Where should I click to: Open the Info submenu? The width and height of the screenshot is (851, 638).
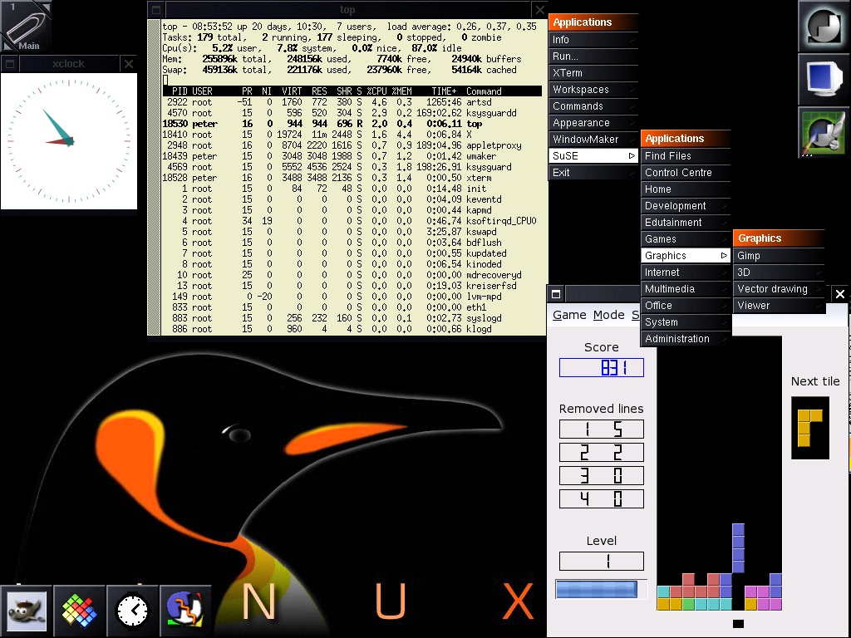pos(593,40)
